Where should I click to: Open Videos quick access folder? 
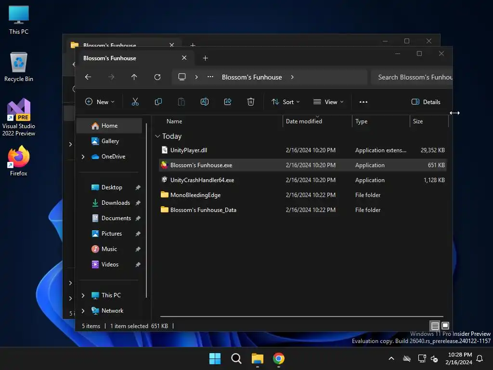pyautogui.click(x=109, y=264)
